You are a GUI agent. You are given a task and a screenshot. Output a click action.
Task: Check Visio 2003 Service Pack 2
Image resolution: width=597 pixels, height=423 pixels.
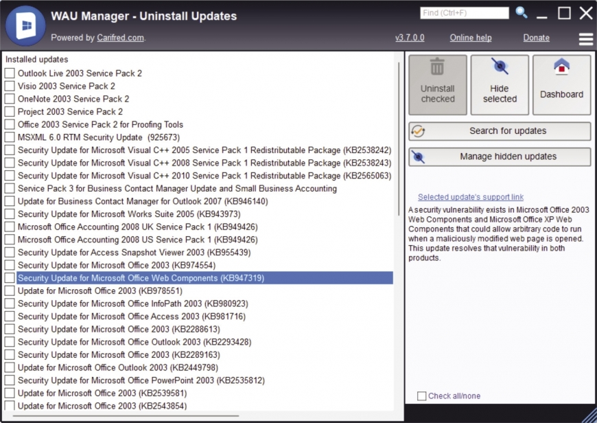point(10,86)
